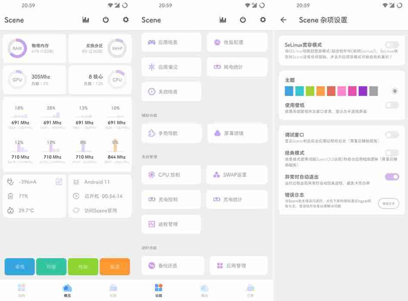The height and width of the screenshot is (301, 408).
Task: Open 充电控制 tile
Action: 172,199
